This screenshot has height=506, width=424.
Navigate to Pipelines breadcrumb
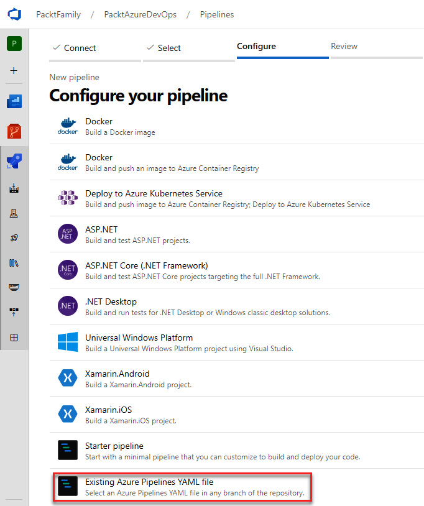point(217,14)
